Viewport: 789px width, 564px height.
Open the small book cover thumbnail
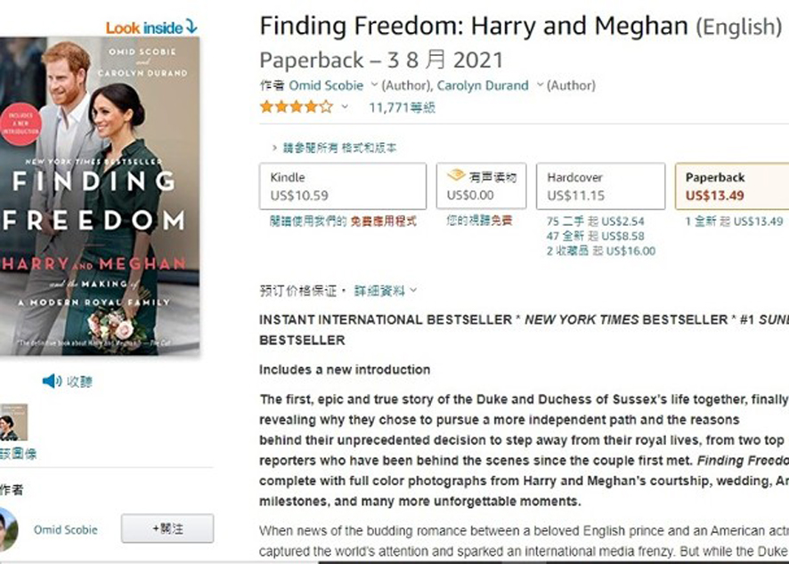pyautogui.click(x=13, y=422)
